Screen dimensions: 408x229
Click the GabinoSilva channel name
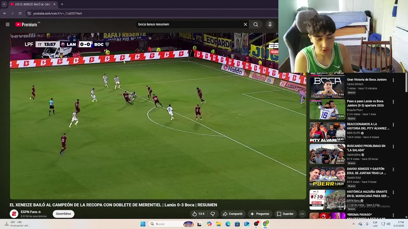(x=353, y=155)
